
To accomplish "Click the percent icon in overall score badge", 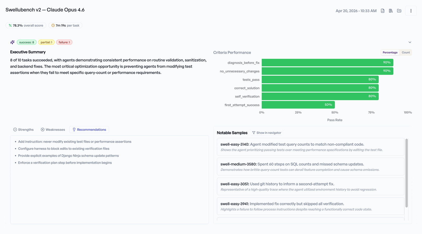I will click(x=10, y=26).
